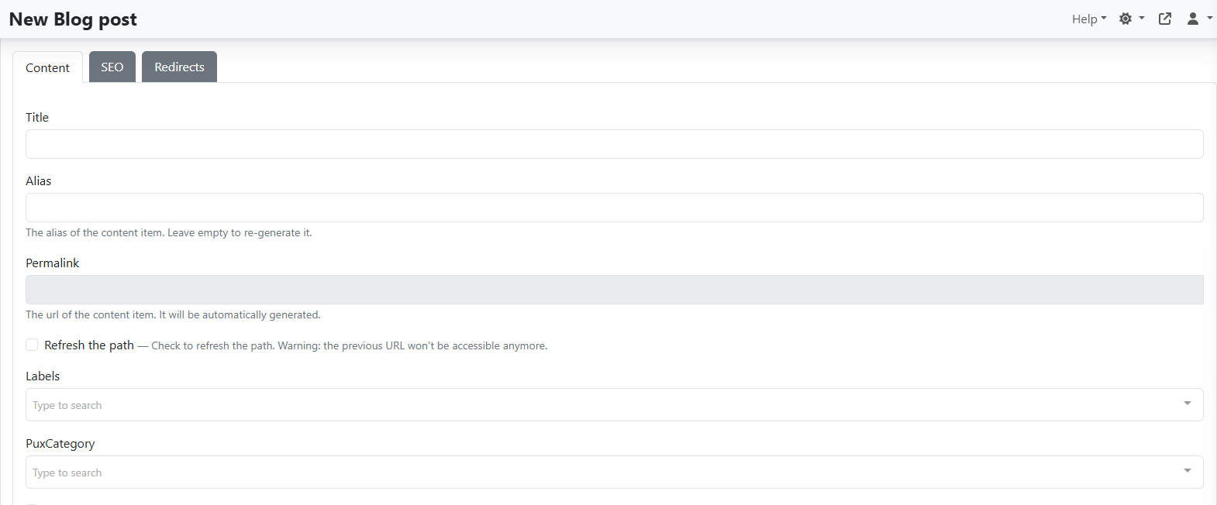Click the Alias field label

tap(38, 180)
